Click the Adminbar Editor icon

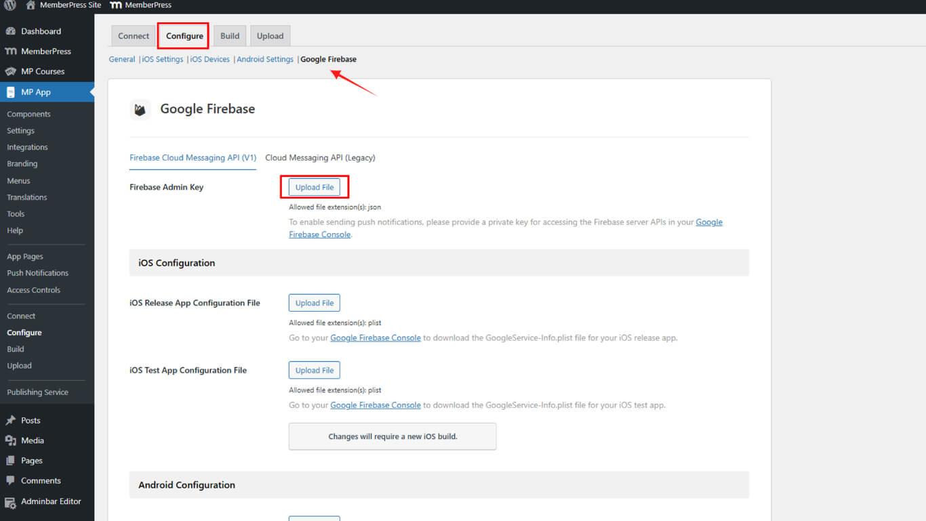click(12, 501)
